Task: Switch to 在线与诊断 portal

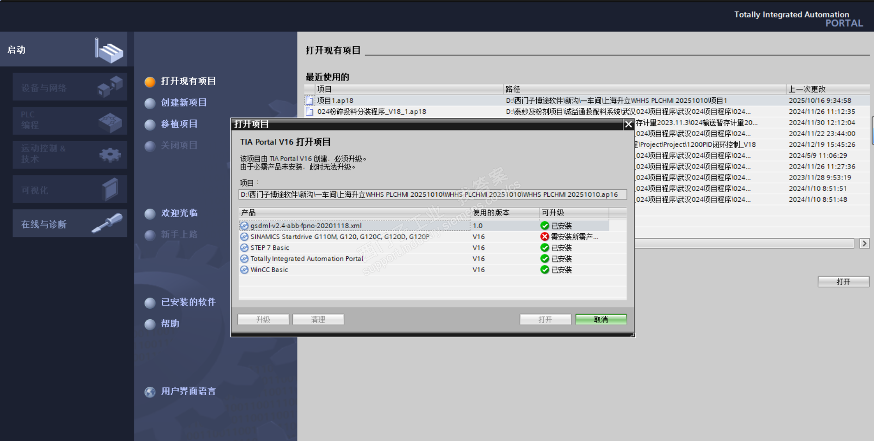Action: (70, 224)
